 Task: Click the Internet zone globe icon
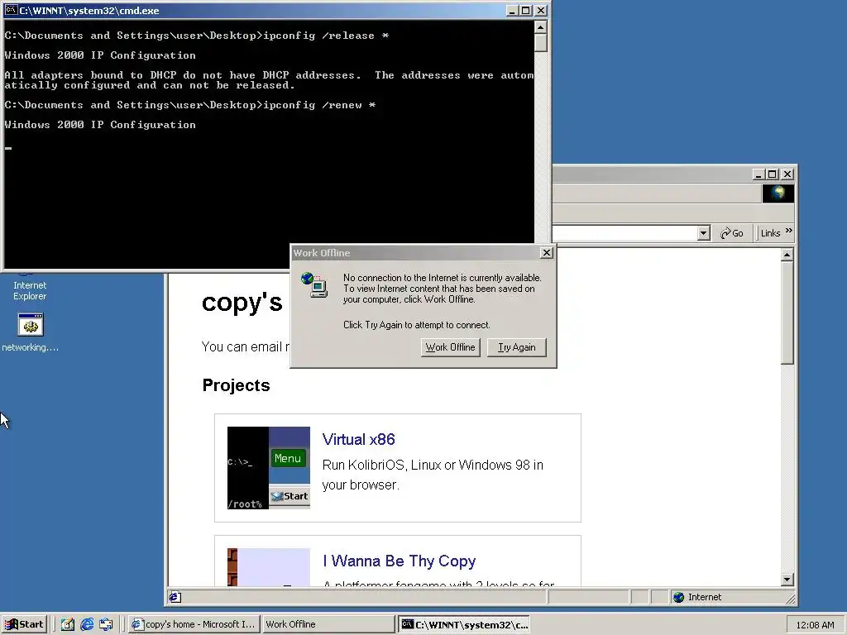tap(678, 597)
